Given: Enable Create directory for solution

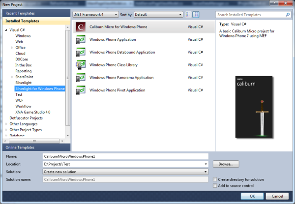Looking at the screenshot, I should pos(215,179).
